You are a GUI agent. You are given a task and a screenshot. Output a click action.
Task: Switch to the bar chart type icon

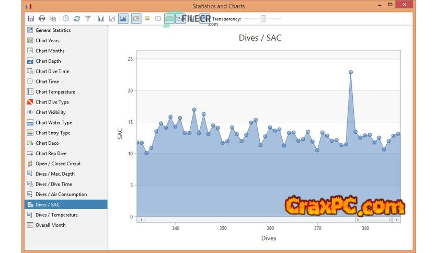click(x=101, y=19)
